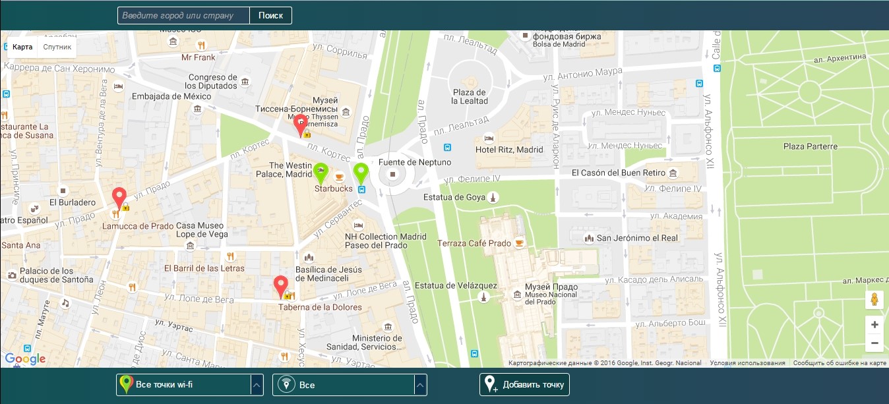Switch to the Спутник satellite view

pos(57,47)
